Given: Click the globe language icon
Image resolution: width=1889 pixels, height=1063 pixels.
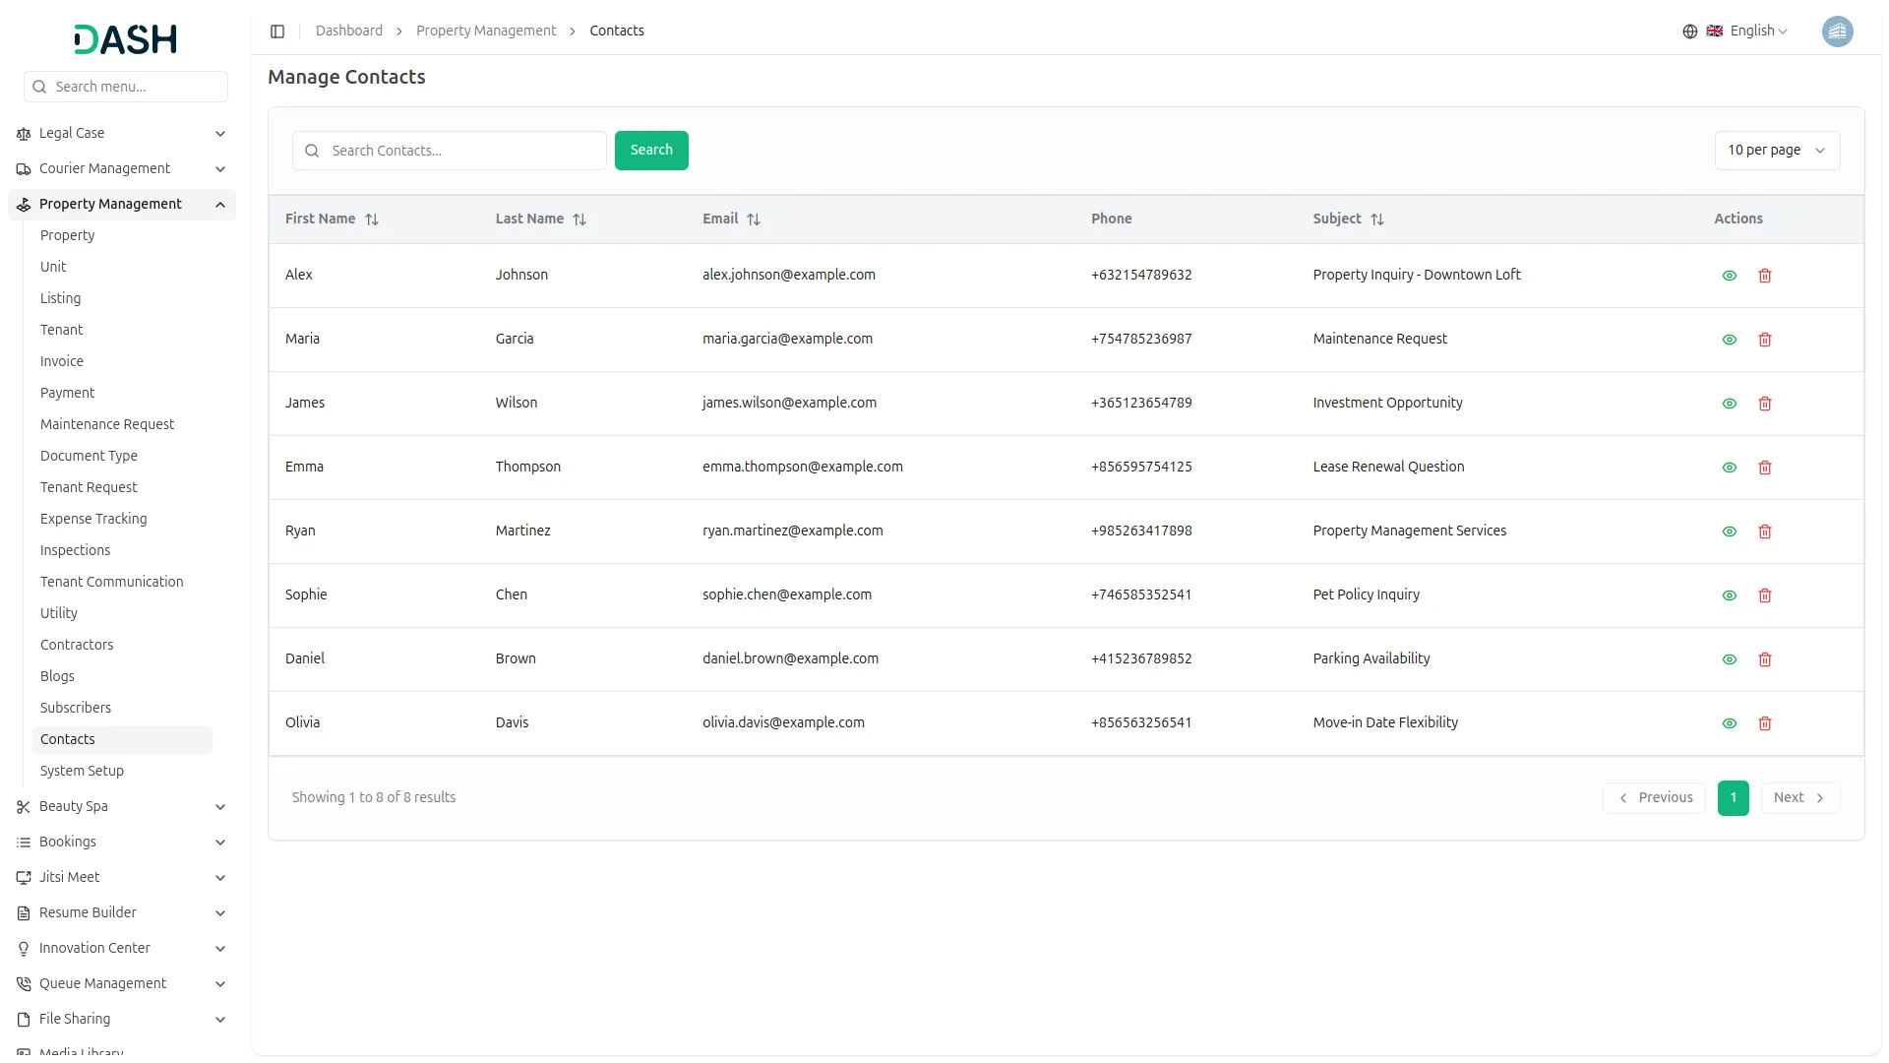Looking at the screenshot, I should click(1690, 31).
